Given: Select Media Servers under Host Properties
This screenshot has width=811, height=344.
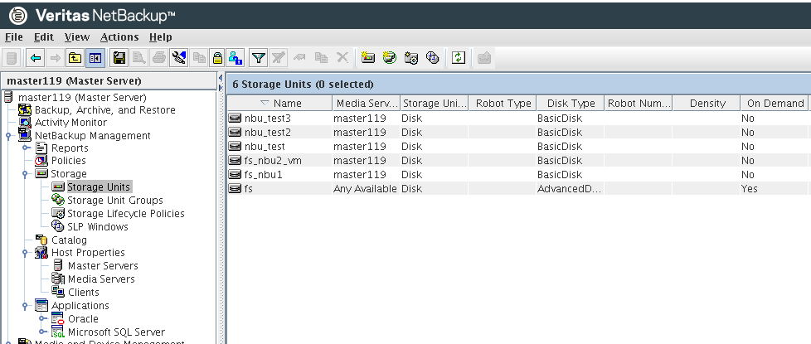Looking at the screenshot, I should click(102, 279).
